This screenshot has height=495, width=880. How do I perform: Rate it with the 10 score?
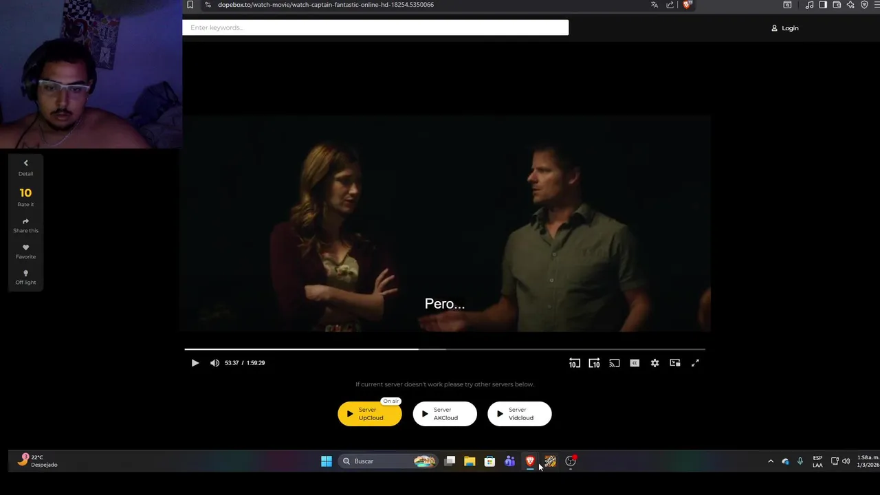[25, 197]
